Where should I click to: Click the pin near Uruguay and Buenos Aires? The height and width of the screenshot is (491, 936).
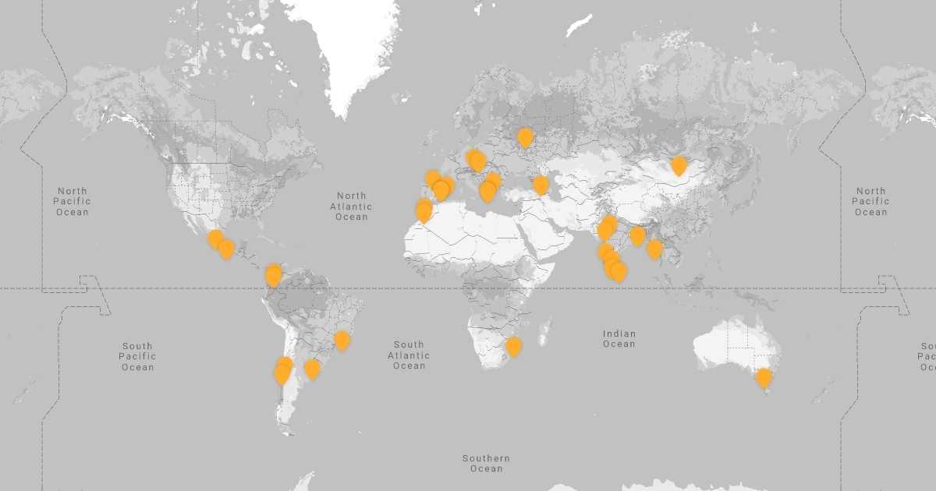pyautogui.click(x=312, y=369)
